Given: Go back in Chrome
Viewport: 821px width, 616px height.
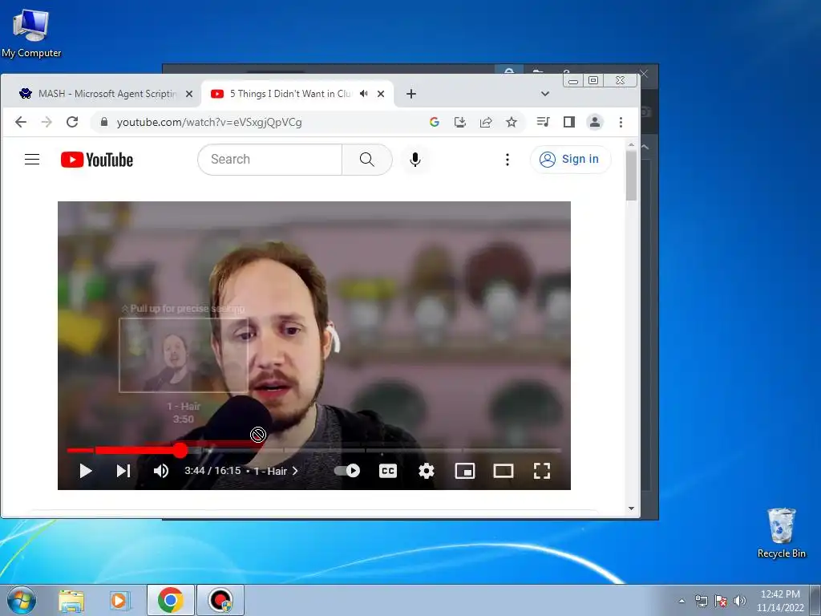Looking at the screenshot, I should [x=20, y=122].
